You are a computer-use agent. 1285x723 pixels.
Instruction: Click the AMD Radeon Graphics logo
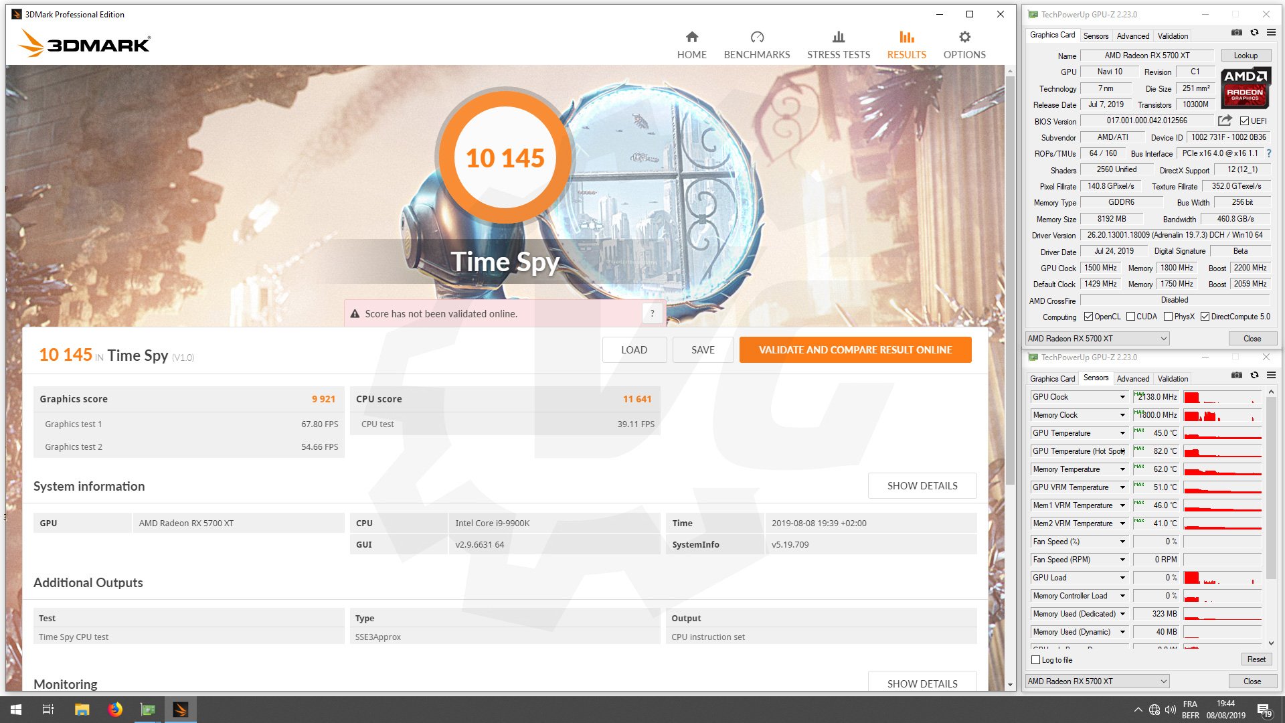1245,88
